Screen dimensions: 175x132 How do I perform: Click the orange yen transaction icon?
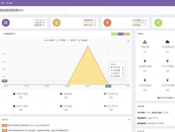(107, 23)
